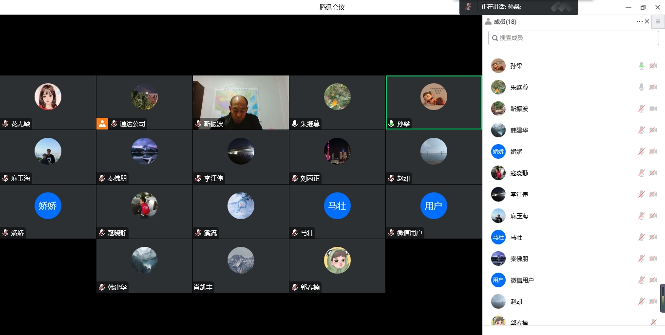Screen dimensions: 665x335
Task: Click the 麻玉海 name label on its tile
Action: pyautogui.click(x=21, y=178)
